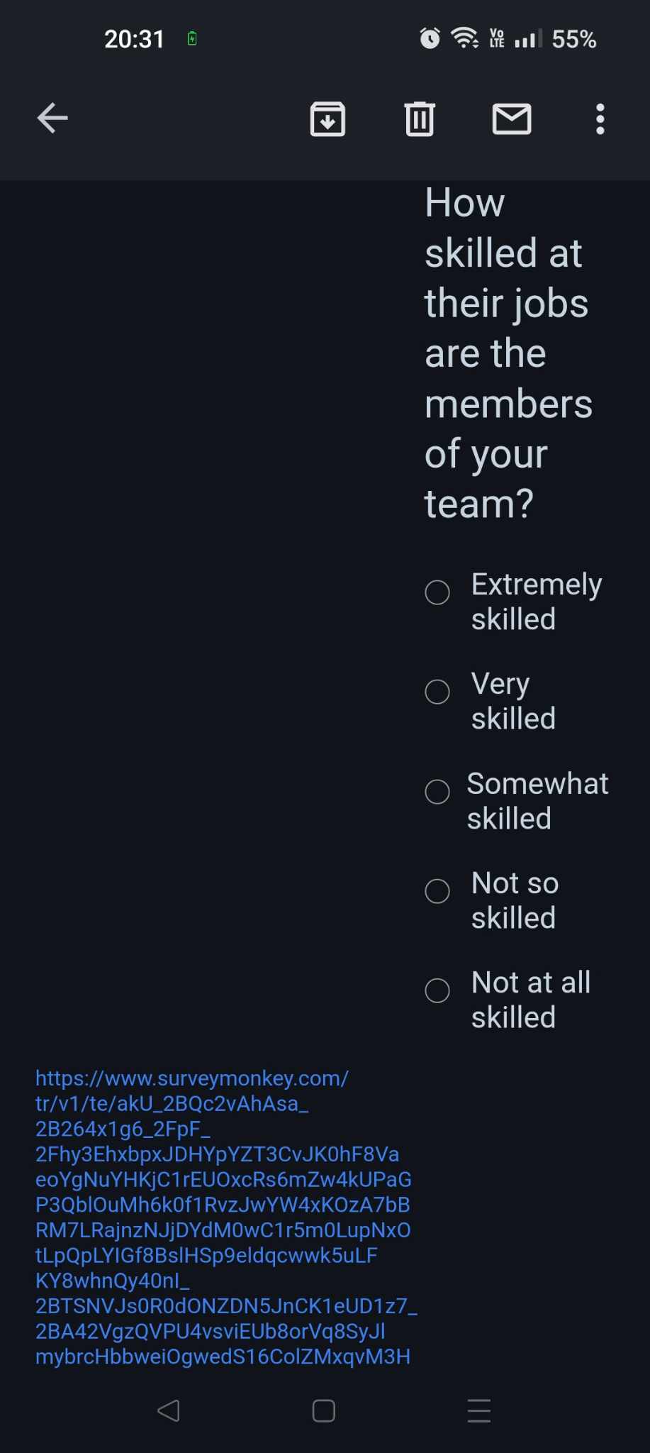The width and height of the screenshot is (650, 1453).
Task: Archive this email
Action: (x=327, y=118)
